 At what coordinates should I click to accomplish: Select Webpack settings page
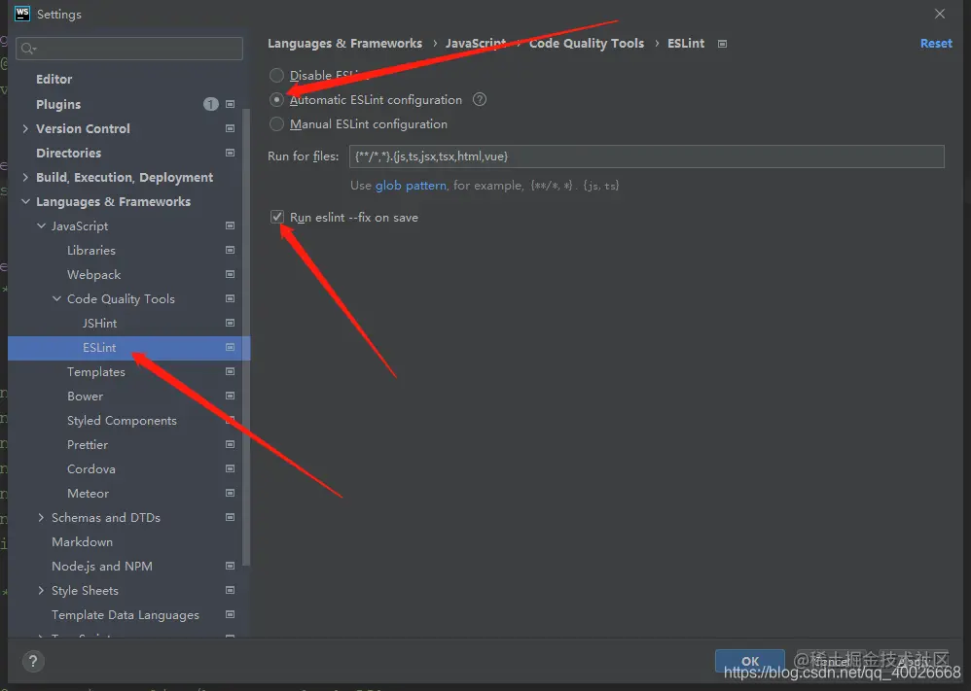[93, 274]
